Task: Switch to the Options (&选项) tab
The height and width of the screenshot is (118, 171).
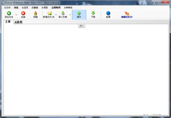Action: click(x=19, y=22)
